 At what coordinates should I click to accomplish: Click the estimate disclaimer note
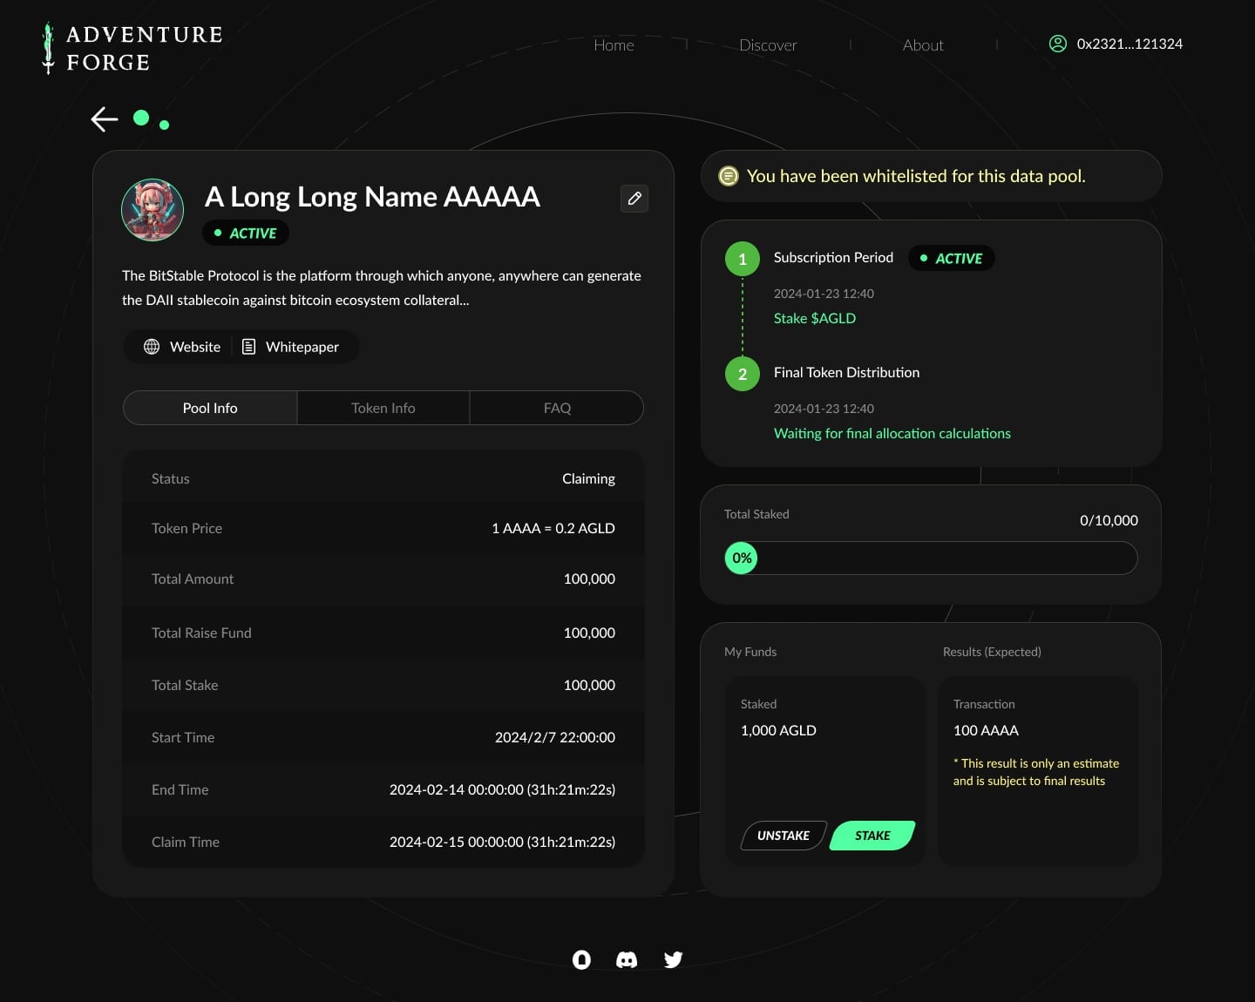click(1036, 772)
